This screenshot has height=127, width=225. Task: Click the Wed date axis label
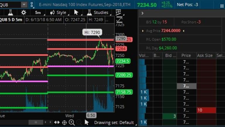(x=69, y=116)
